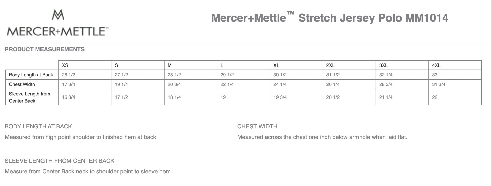Select the L chest width value 22 1/4
This screenshot has height=186, width=492.
(227, 84)
